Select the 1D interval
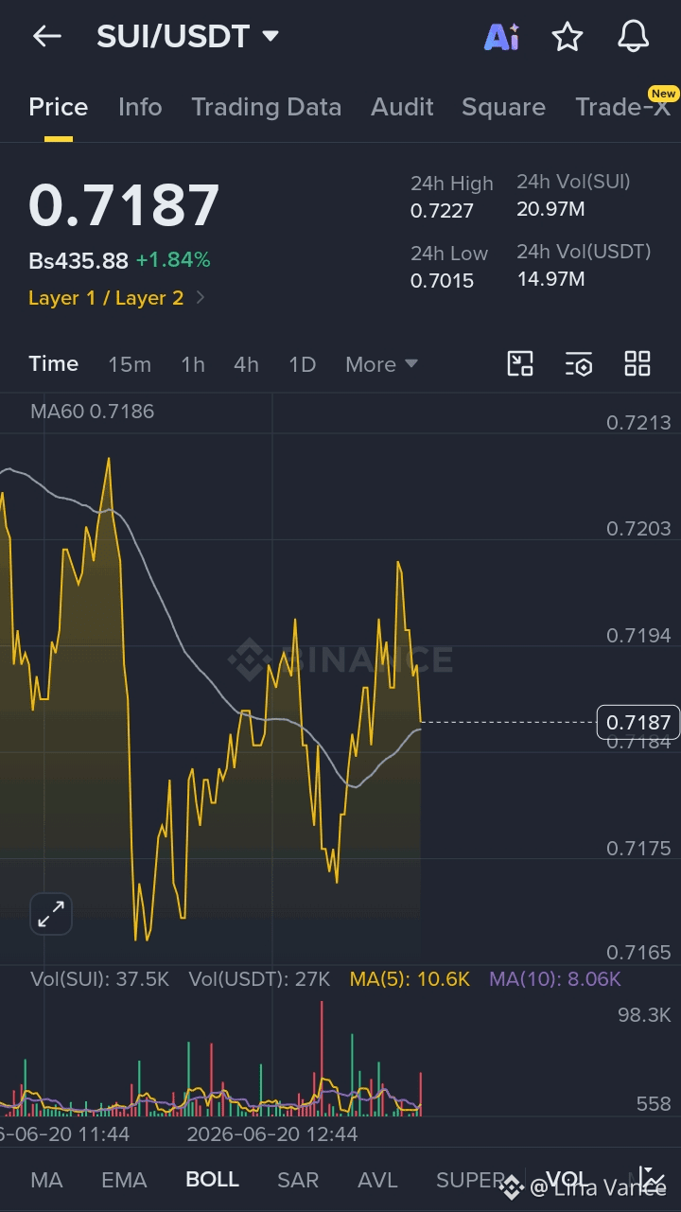The width and height of the screenshot is (681, 1212). coord(302,364)
